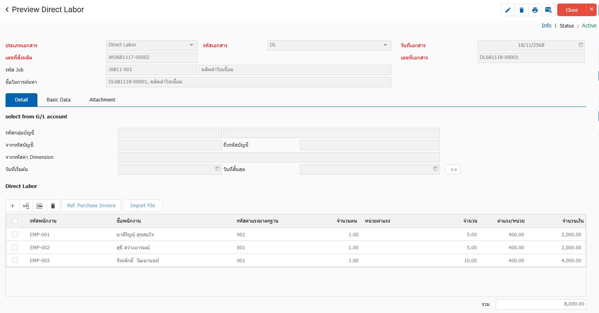
Task: Open the Attachment tab
Action: [x=102, y=100]
